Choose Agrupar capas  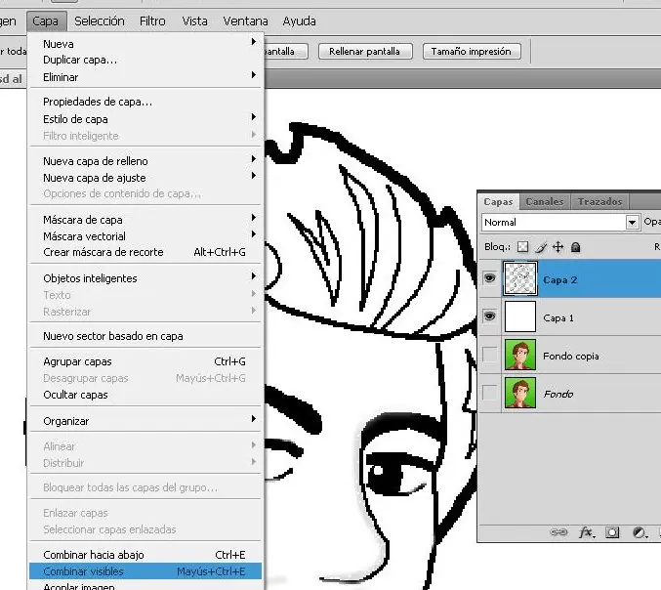(x=145, y=361)
